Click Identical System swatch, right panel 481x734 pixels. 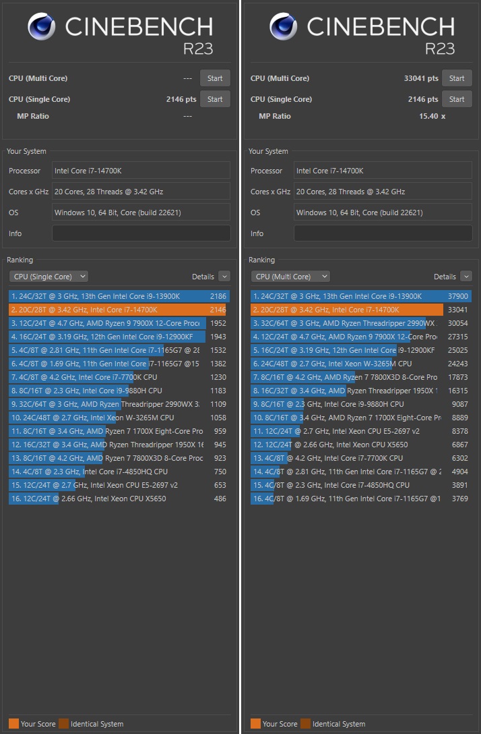tap(306, 724)
